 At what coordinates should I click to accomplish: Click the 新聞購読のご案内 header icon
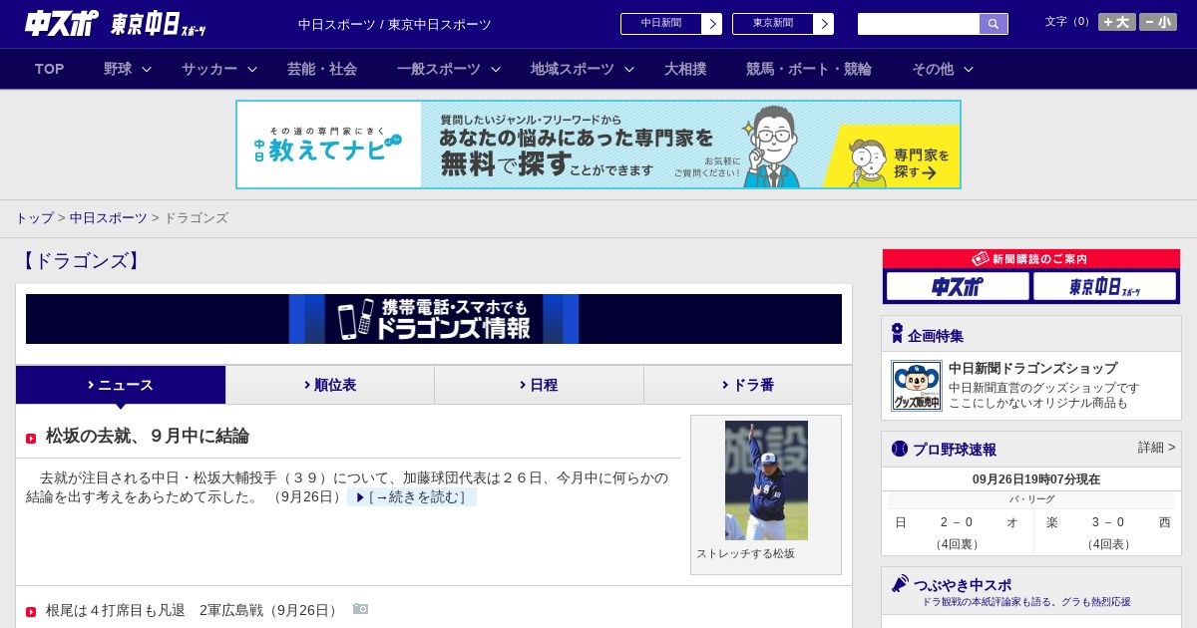981,258
